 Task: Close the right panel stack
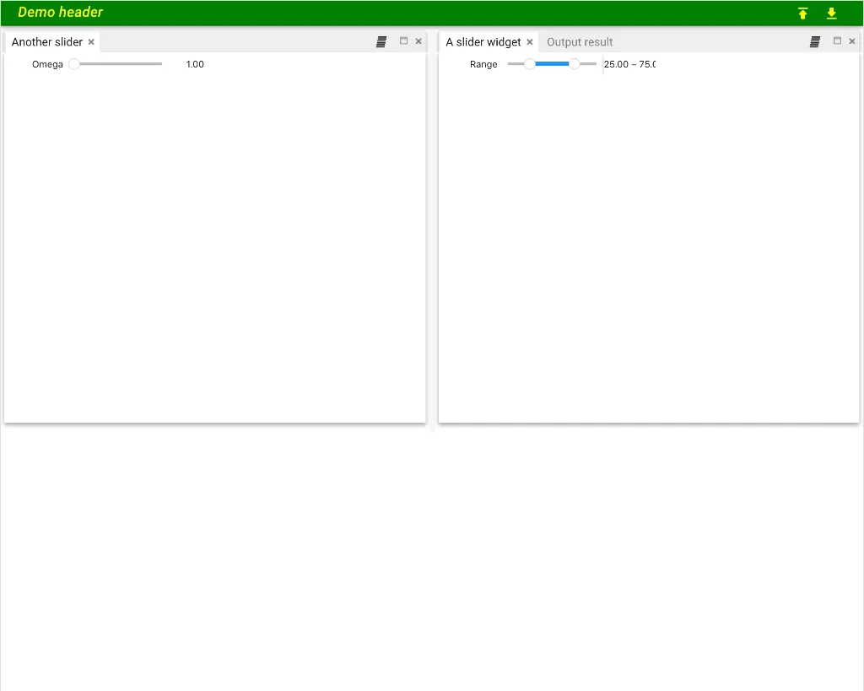(852, 41)
